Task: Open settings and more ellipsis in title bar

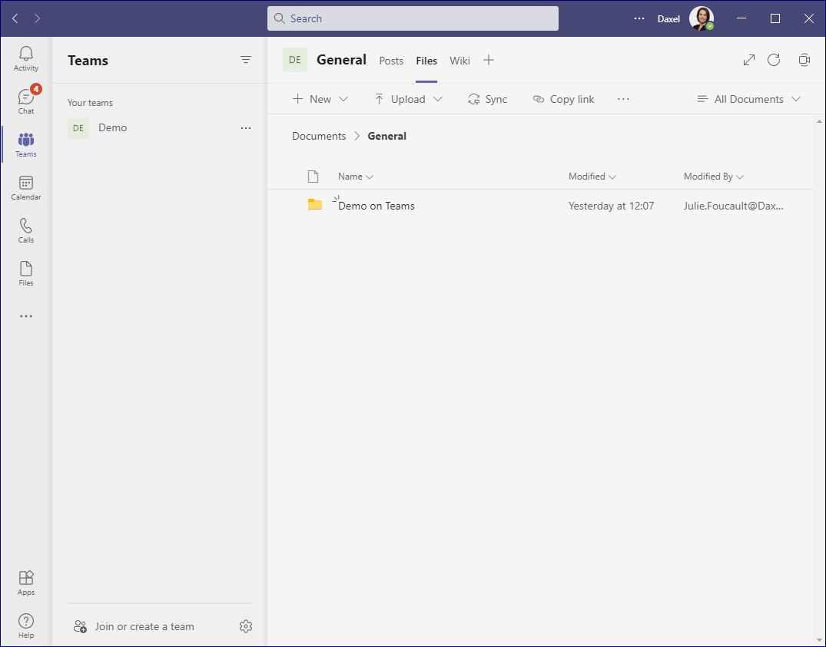Action: (639, 18)
